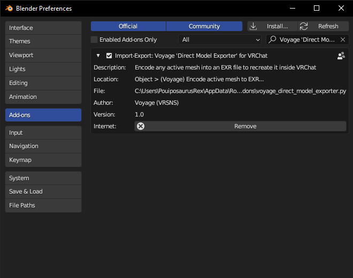Click the download icon on the Install button
Image resolution: width=353 pixels, height=278 pixels.
click(254, 26)
